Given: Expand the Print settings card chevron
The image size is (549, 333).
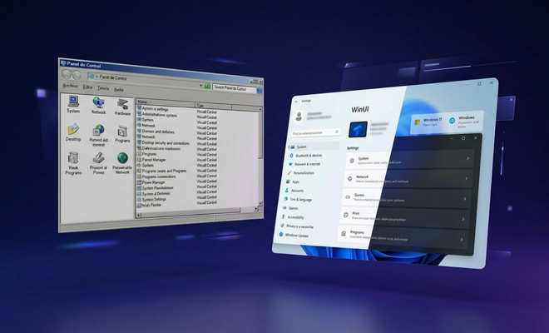Looking at the screenshot, I should click(462, 219).
